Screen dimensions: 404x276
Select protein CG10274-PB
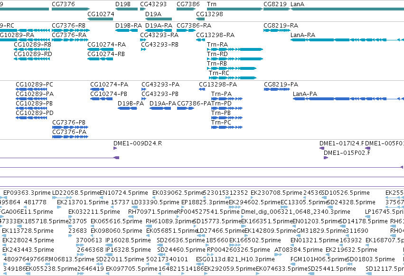109,94
